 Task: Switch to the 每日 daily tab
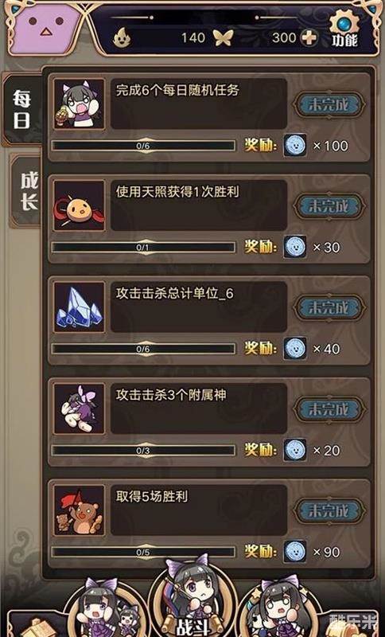tap(22, 110)
